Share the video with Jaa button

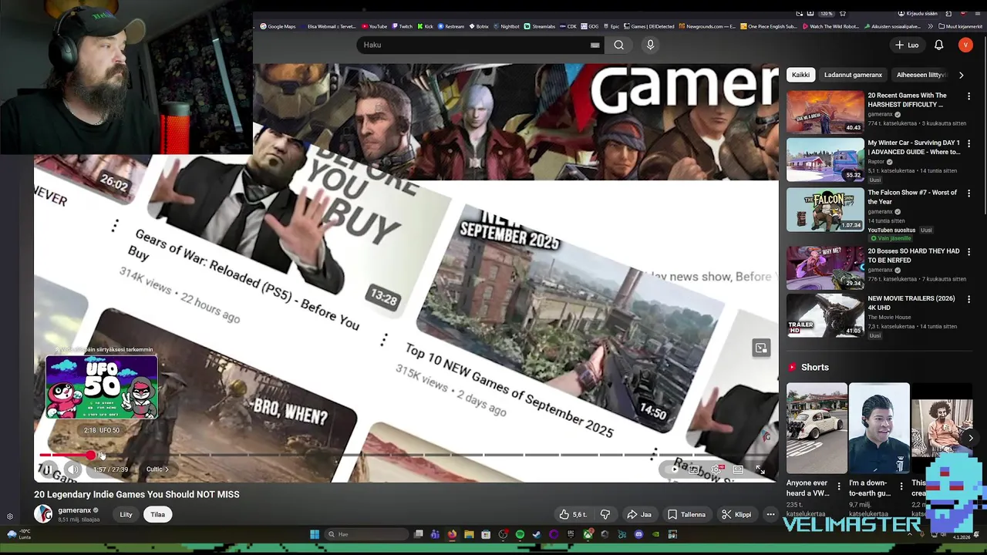pyautogui.click(x=639, y=514)
